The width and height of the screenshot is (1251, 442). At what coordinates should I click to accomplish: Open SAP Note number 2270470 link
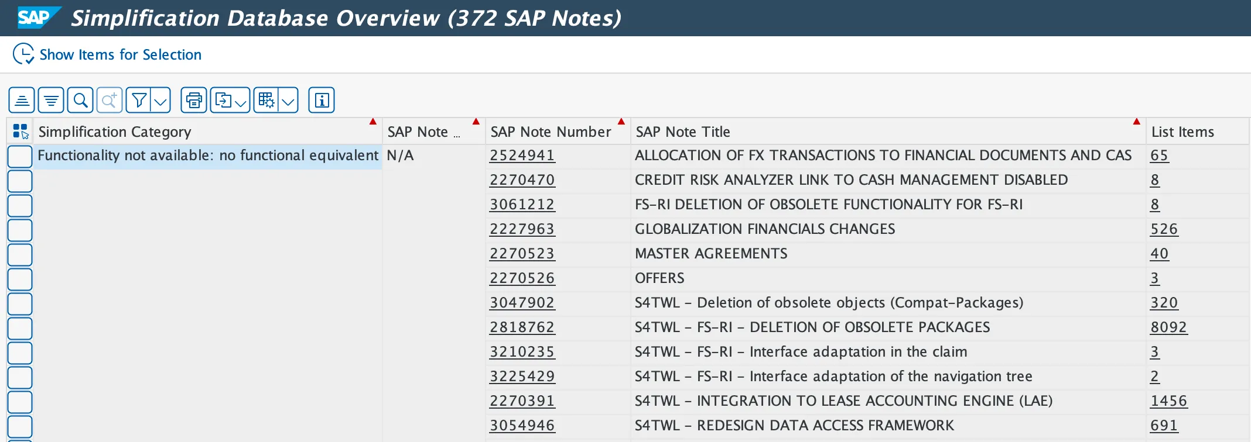(x=522, y=180)
